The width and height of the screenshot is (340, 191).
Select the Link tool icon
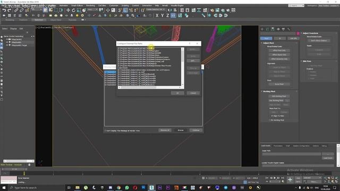[x=16, y=10]
